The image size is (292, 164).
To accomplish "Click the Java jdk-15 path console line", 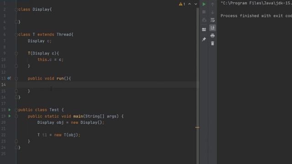I will pos(256,3).
